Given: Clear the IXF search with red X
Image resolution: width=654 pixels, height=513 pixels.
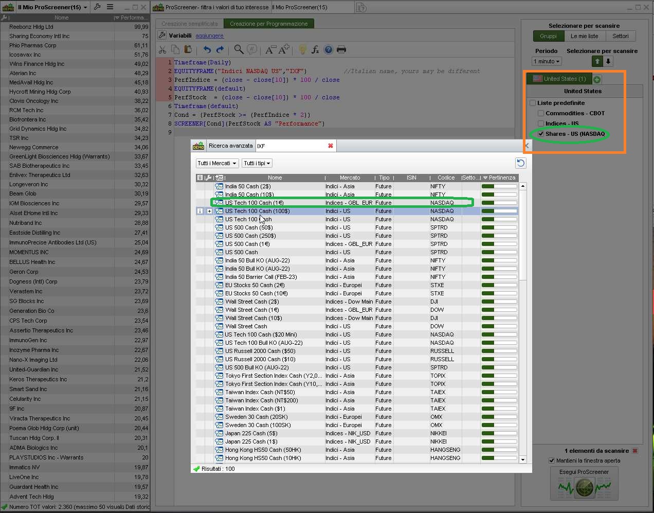Looking at the screenshot, I should [331, 146].
